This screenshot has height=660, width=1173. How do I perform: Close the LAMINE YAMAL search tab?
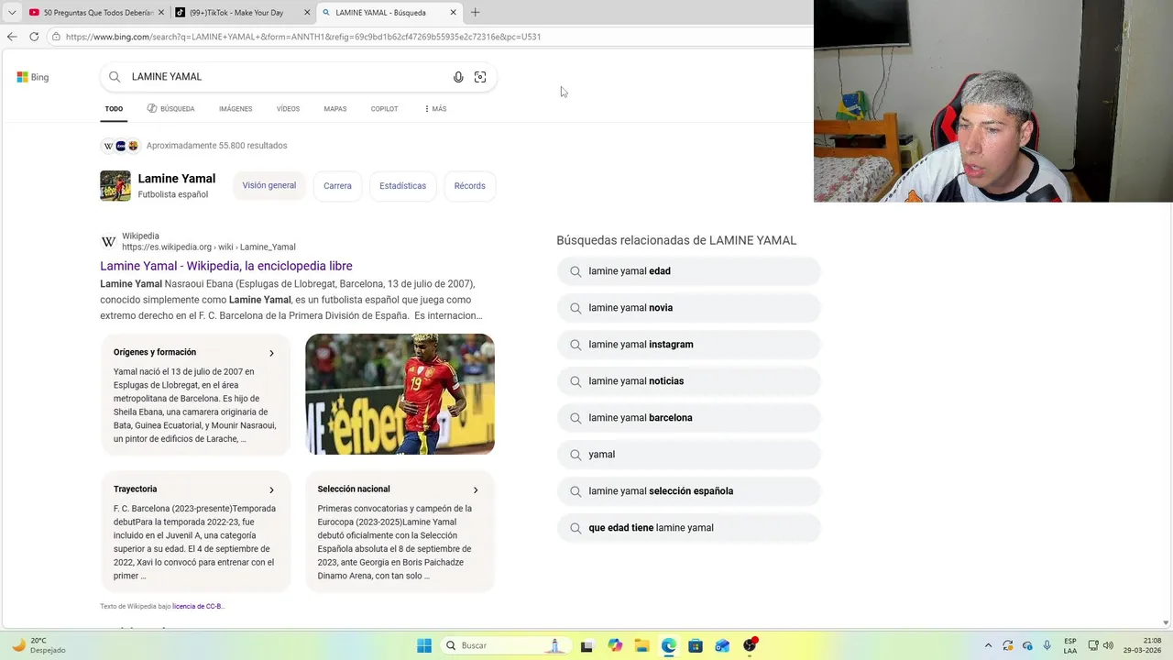(453, 13)
